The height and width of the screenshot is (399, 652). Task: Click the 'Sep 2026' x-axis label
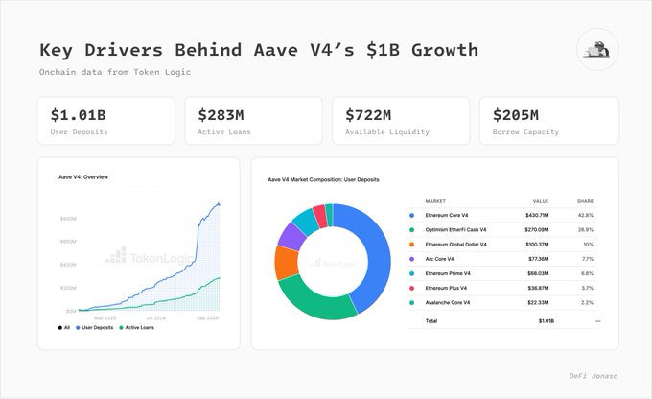coord(207,318)
